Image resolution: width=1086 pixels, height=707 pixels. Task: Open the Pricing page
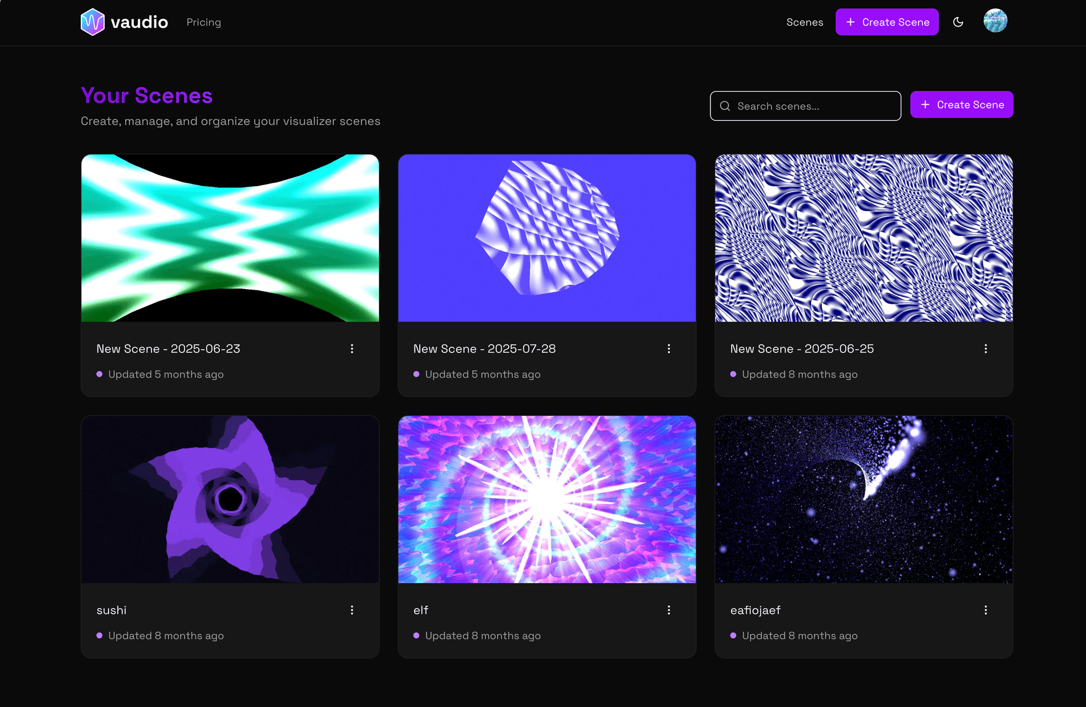point(204,22)
